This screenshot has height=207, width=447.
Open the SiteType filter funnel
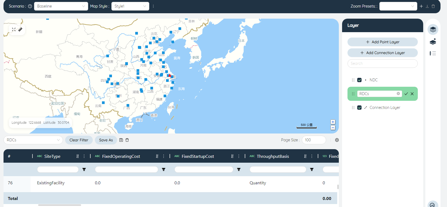84,169
